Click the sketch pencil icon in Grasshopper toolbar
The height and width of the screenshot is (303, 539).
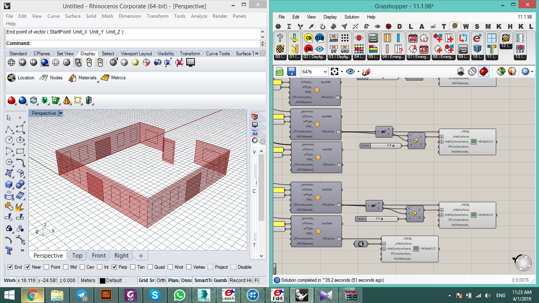(x=366, y=71)
